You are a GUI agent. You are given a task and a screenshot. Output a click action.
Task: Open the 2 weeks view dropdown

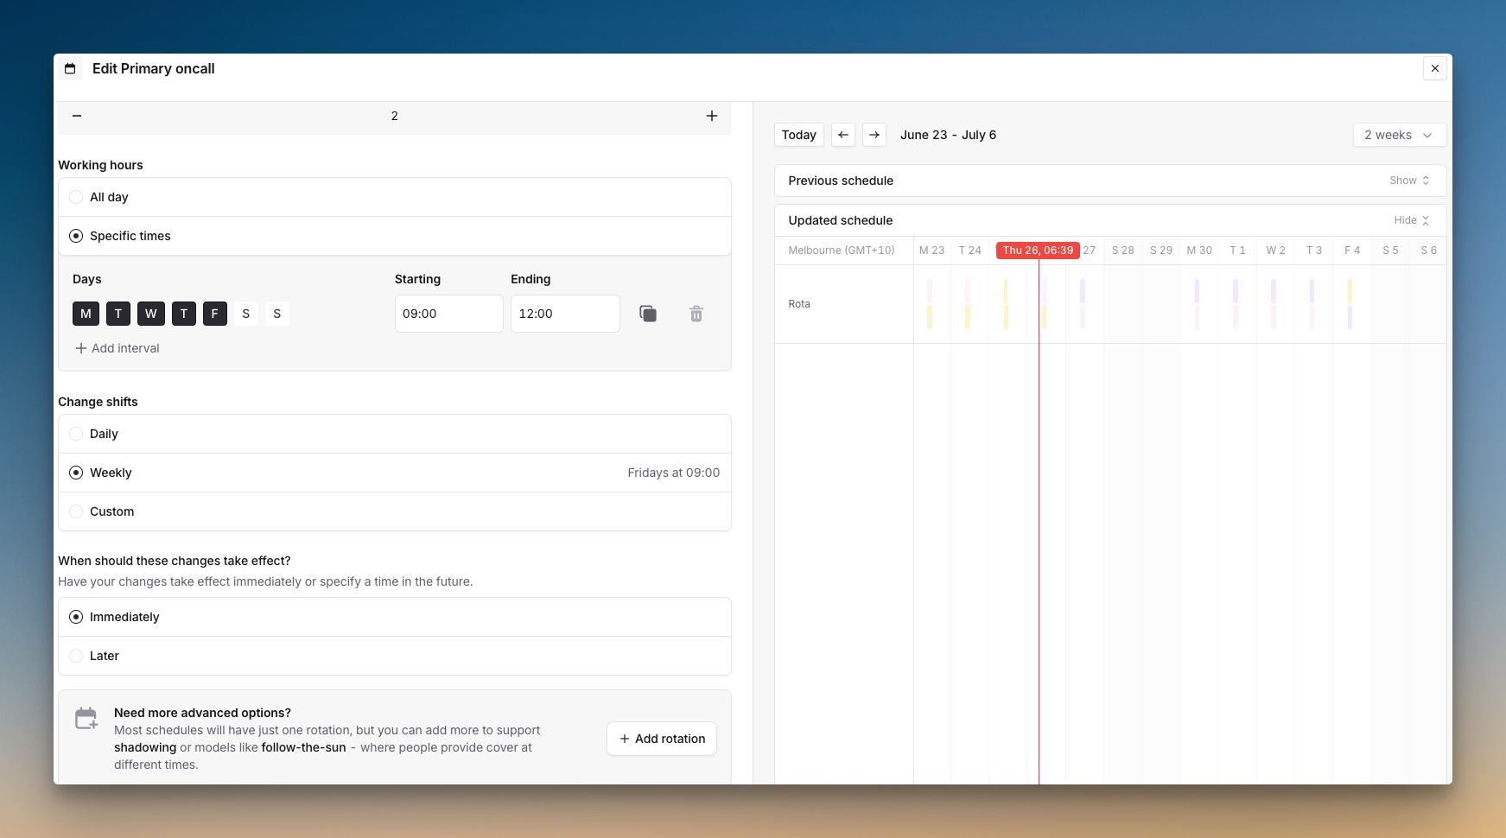coord(1399,135)
